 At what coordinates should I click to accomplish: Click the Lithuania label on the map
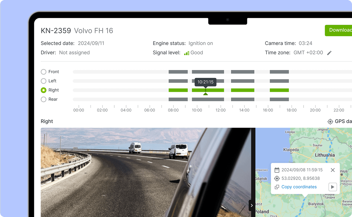pos(325,155)
